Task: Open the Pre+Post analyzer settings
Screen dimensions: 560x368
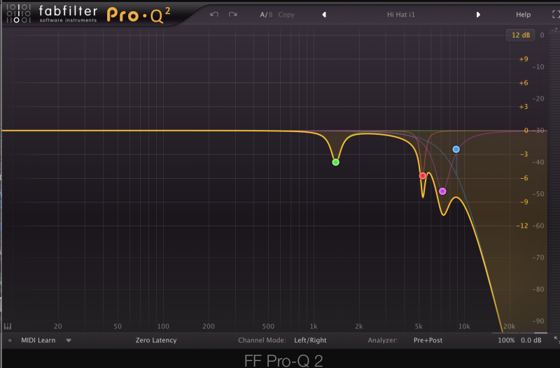Action: click(428, 340)
